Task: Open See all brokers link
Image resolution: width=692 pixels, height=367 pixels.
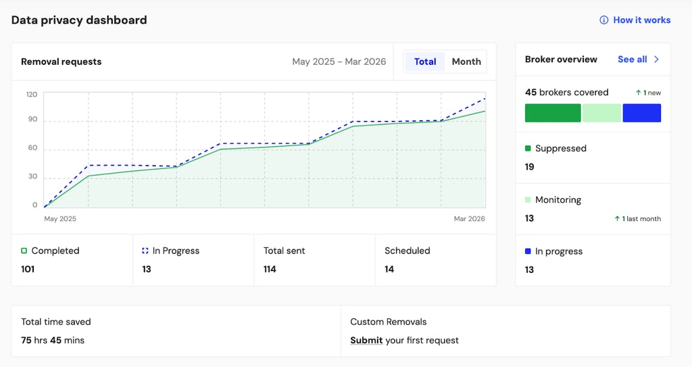Action: point(632,59)
